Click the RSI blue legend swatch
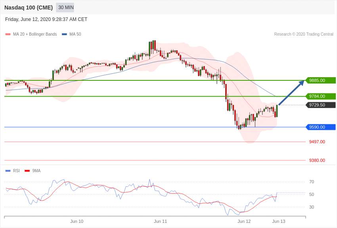The height and width of the screenshot is (228, 337). coord(8,171)
